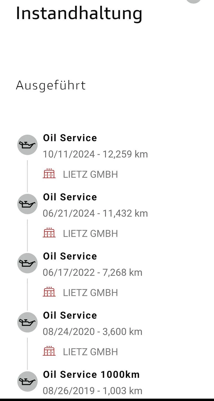Tap dealer building icon under 3,600 km entry
The image size is (214, 401).
click(49, 351)
